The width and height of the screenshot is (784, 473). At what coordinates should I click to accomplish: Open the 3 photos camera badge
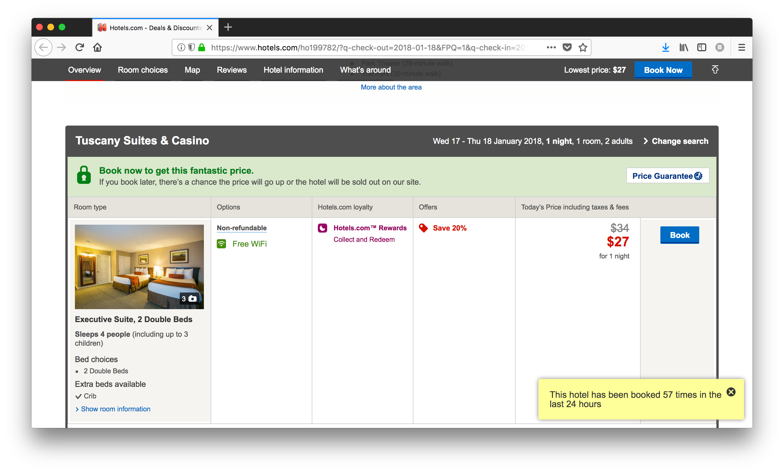point(189,299)
